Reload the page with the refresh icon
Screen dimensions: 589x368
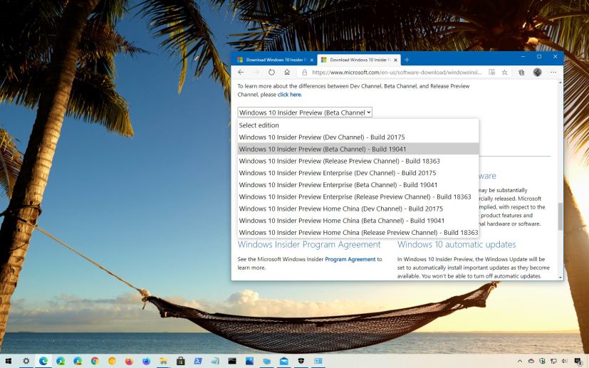271,73
